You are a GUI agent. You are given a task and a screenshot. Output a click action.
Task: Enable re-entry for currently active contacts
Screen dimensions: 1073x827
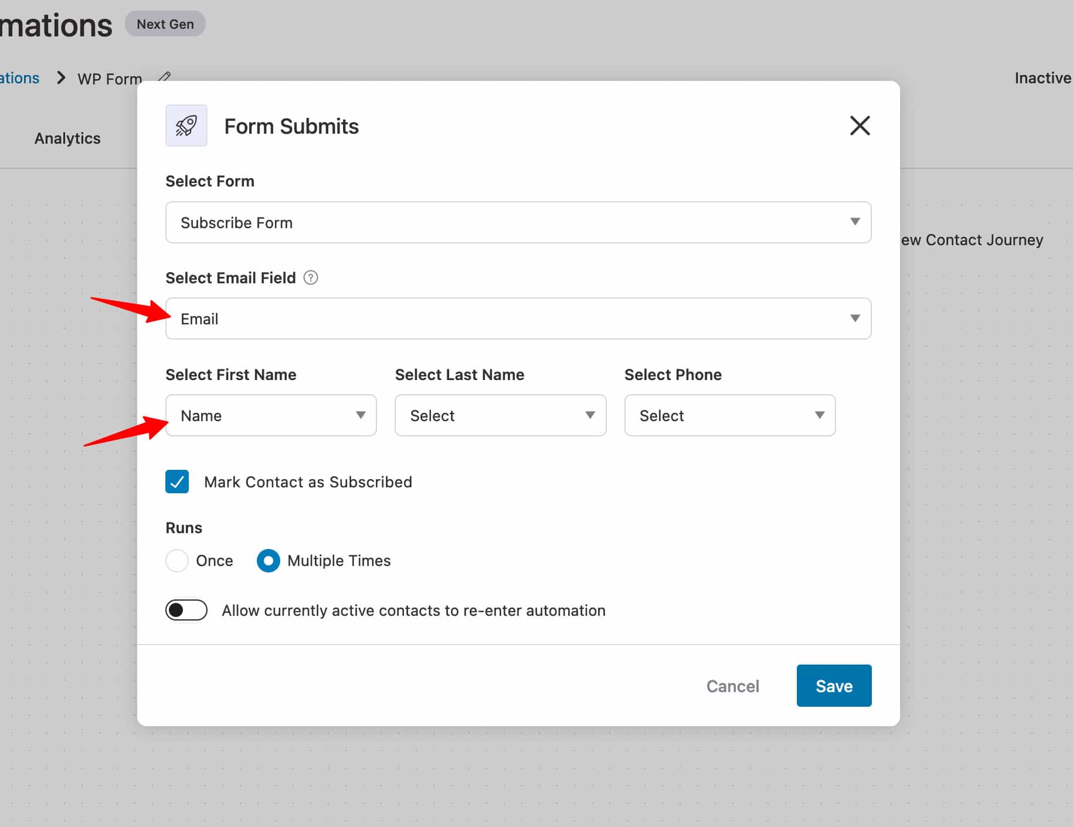point(186,610)
